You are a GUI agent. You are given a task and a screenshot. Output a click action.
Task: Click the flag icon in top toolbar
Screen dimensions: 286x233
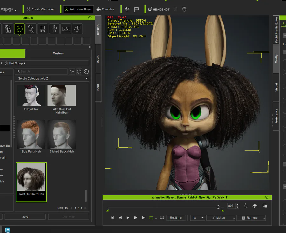[136, 9]
